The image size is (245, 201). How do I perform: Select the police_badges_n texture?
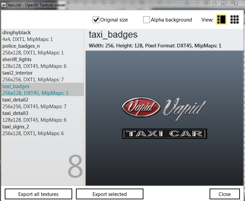pyautogui.click(x=43, y=49)
